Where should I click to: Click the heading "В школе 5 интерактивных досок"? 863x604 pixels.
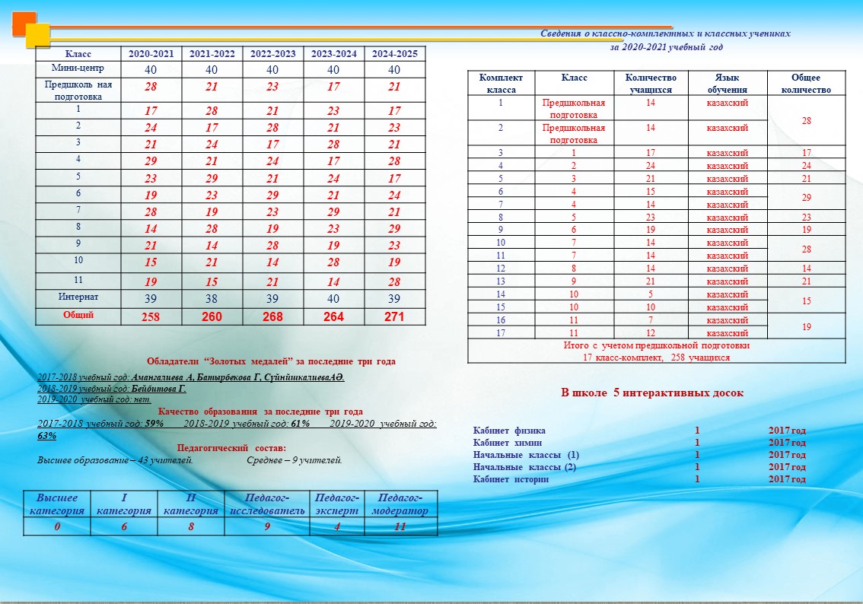(x=652, y=393)
